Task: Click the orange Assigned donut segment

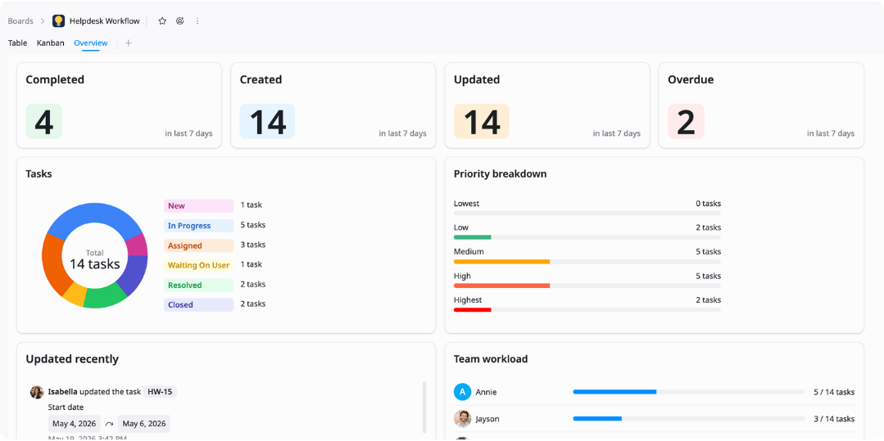Action: 53,263
